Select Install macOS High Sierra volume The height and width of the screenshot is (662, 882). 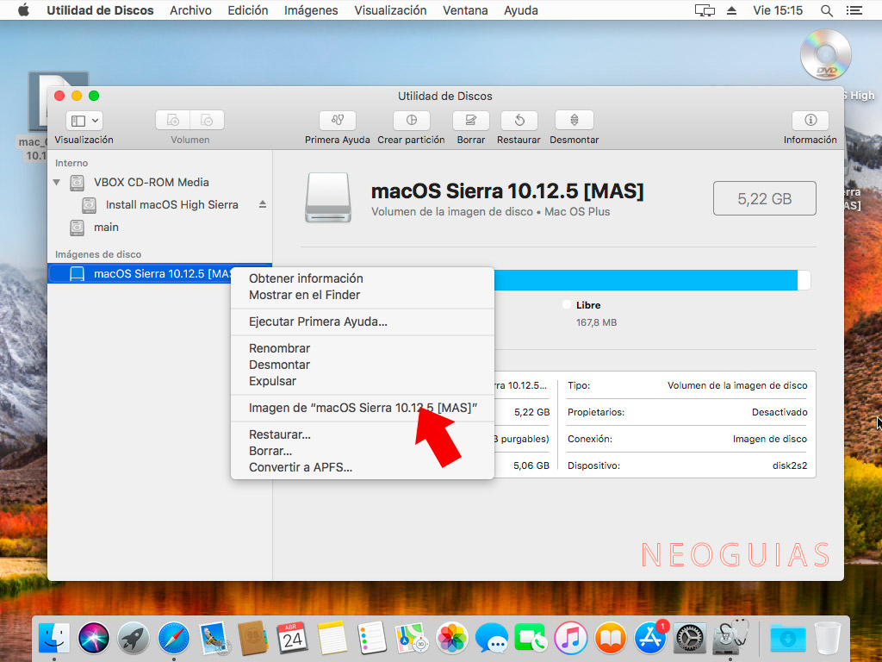171,205
